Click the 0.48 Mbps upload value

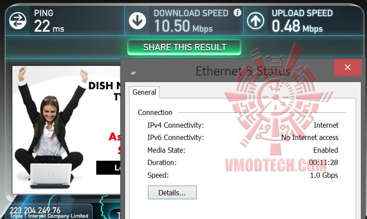[x=297, y=26]
